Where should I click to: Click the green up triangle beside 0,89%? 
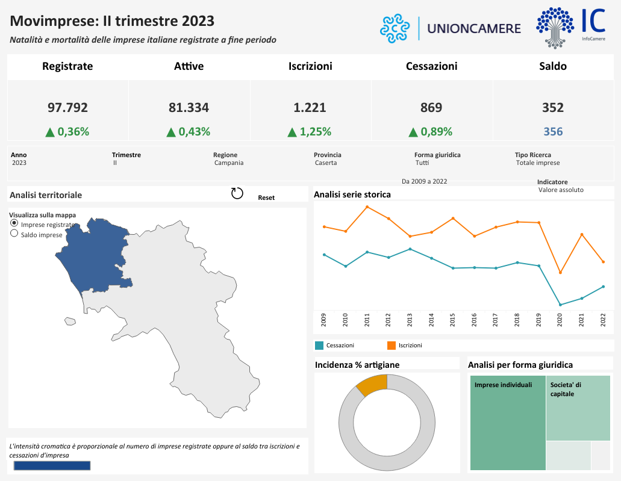coord(413,132)
